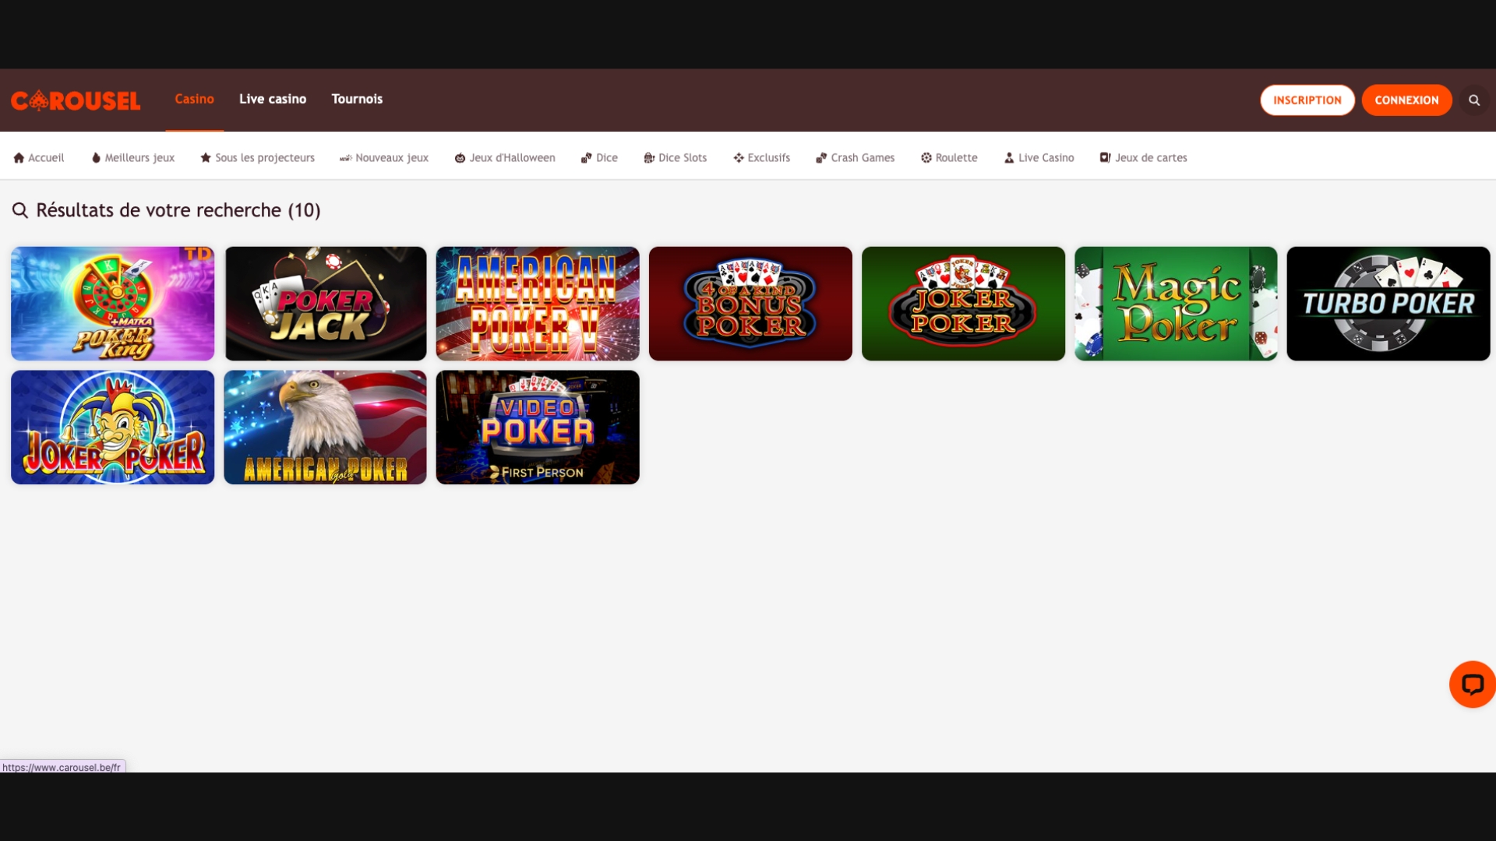Select the Accueil home icon

pyautogui.click(x=18, y=157)
